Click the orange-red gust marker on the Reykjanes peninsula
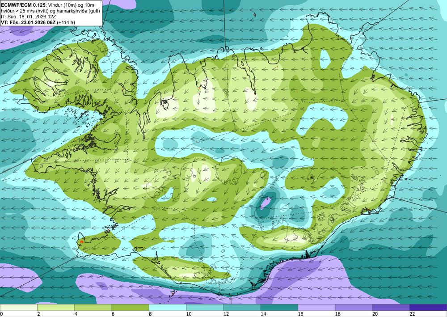The height and width of the screenshot is (317, 447). click(x=81, y=241)
